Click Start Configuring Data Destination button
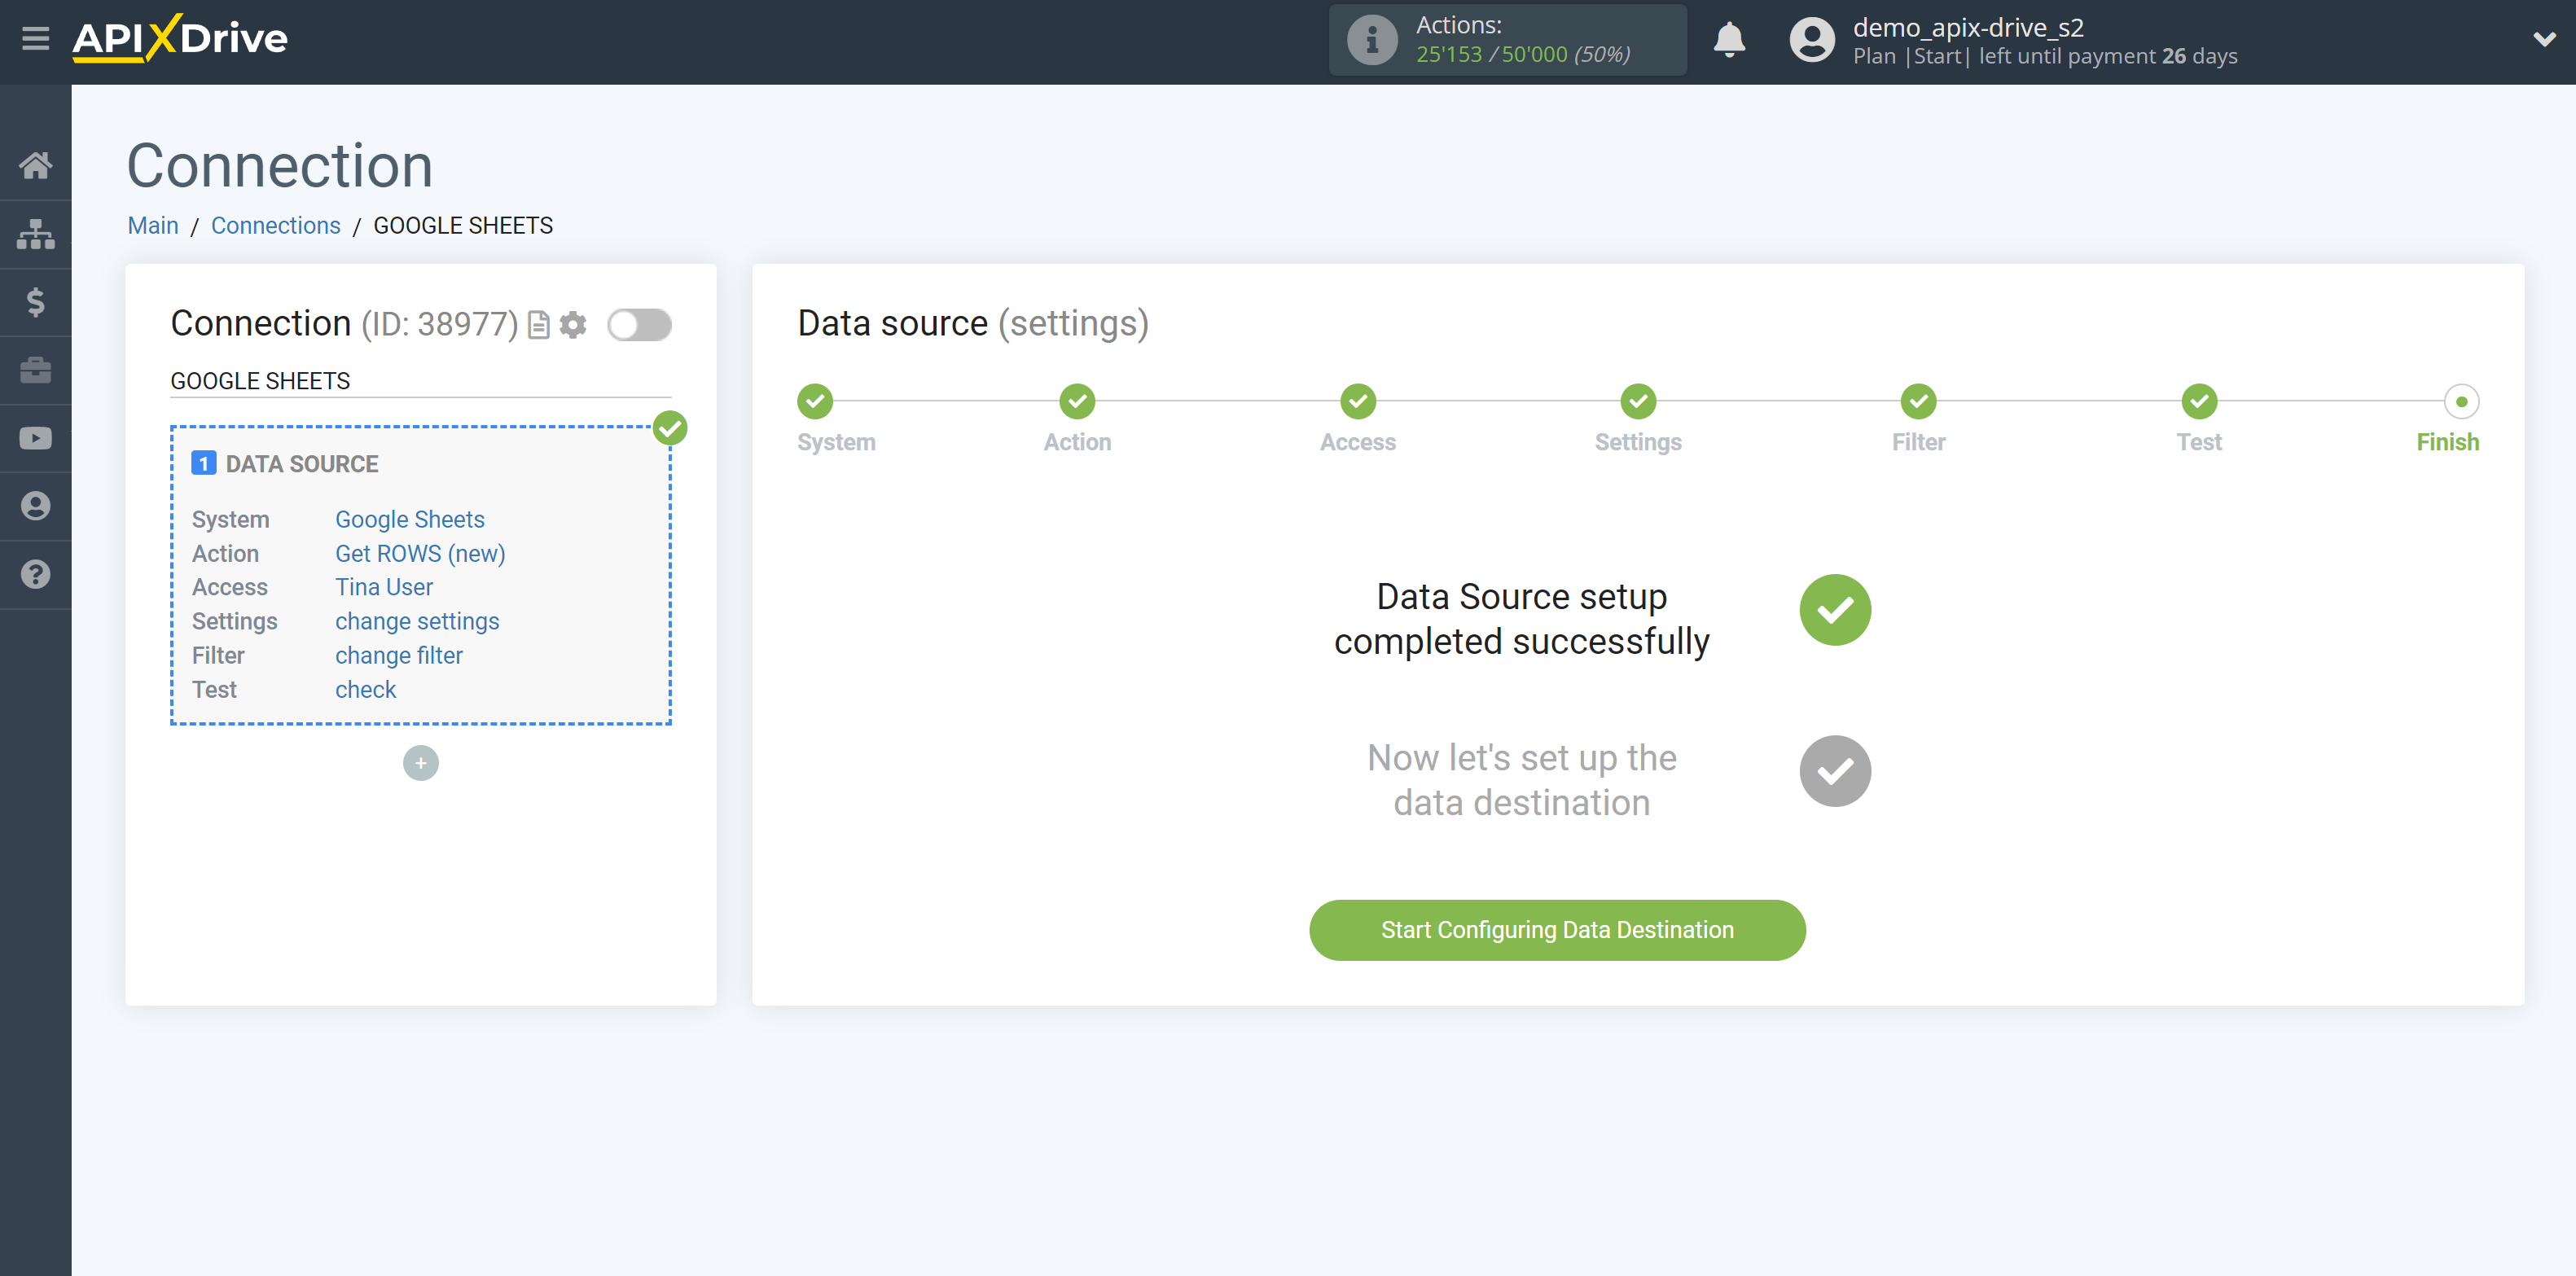The height and width of the screenshot is (1276, 2576). pyautogui.click(x=1557, y=929)
